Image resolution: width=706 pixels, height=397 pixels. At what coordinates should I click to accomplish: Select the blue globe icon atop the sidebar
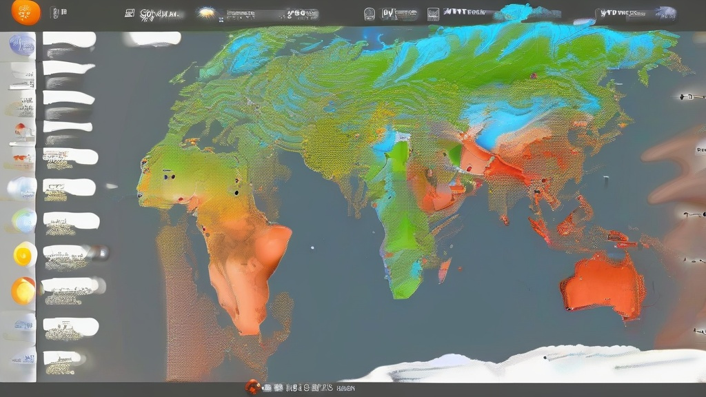tap(22, 45)
